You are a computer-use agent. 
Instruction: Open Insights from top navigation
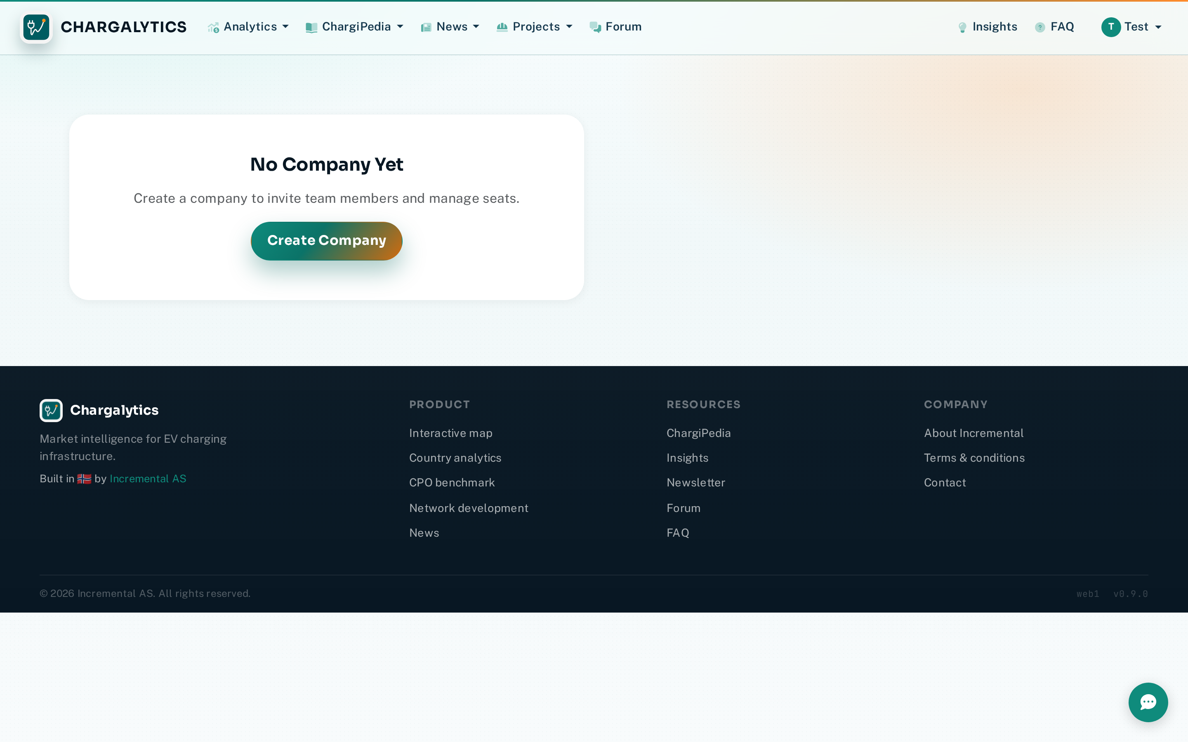988,27
